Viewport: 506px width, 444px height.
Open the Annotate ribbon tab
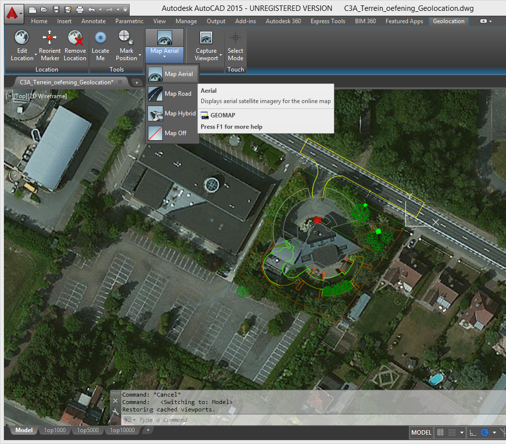pyautogui.click(x=93, y=21)
